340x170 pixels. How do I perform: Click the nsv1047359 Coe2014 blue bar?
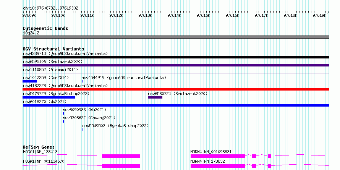pyautogui.click(x=30, y=81)
